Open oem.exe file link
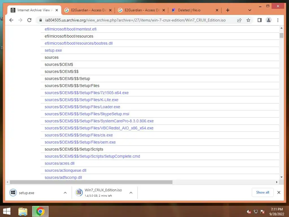289x217 pixels. click(x=80, y=142)
